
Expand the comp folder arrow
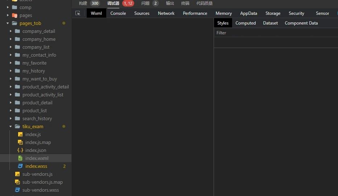8,7
